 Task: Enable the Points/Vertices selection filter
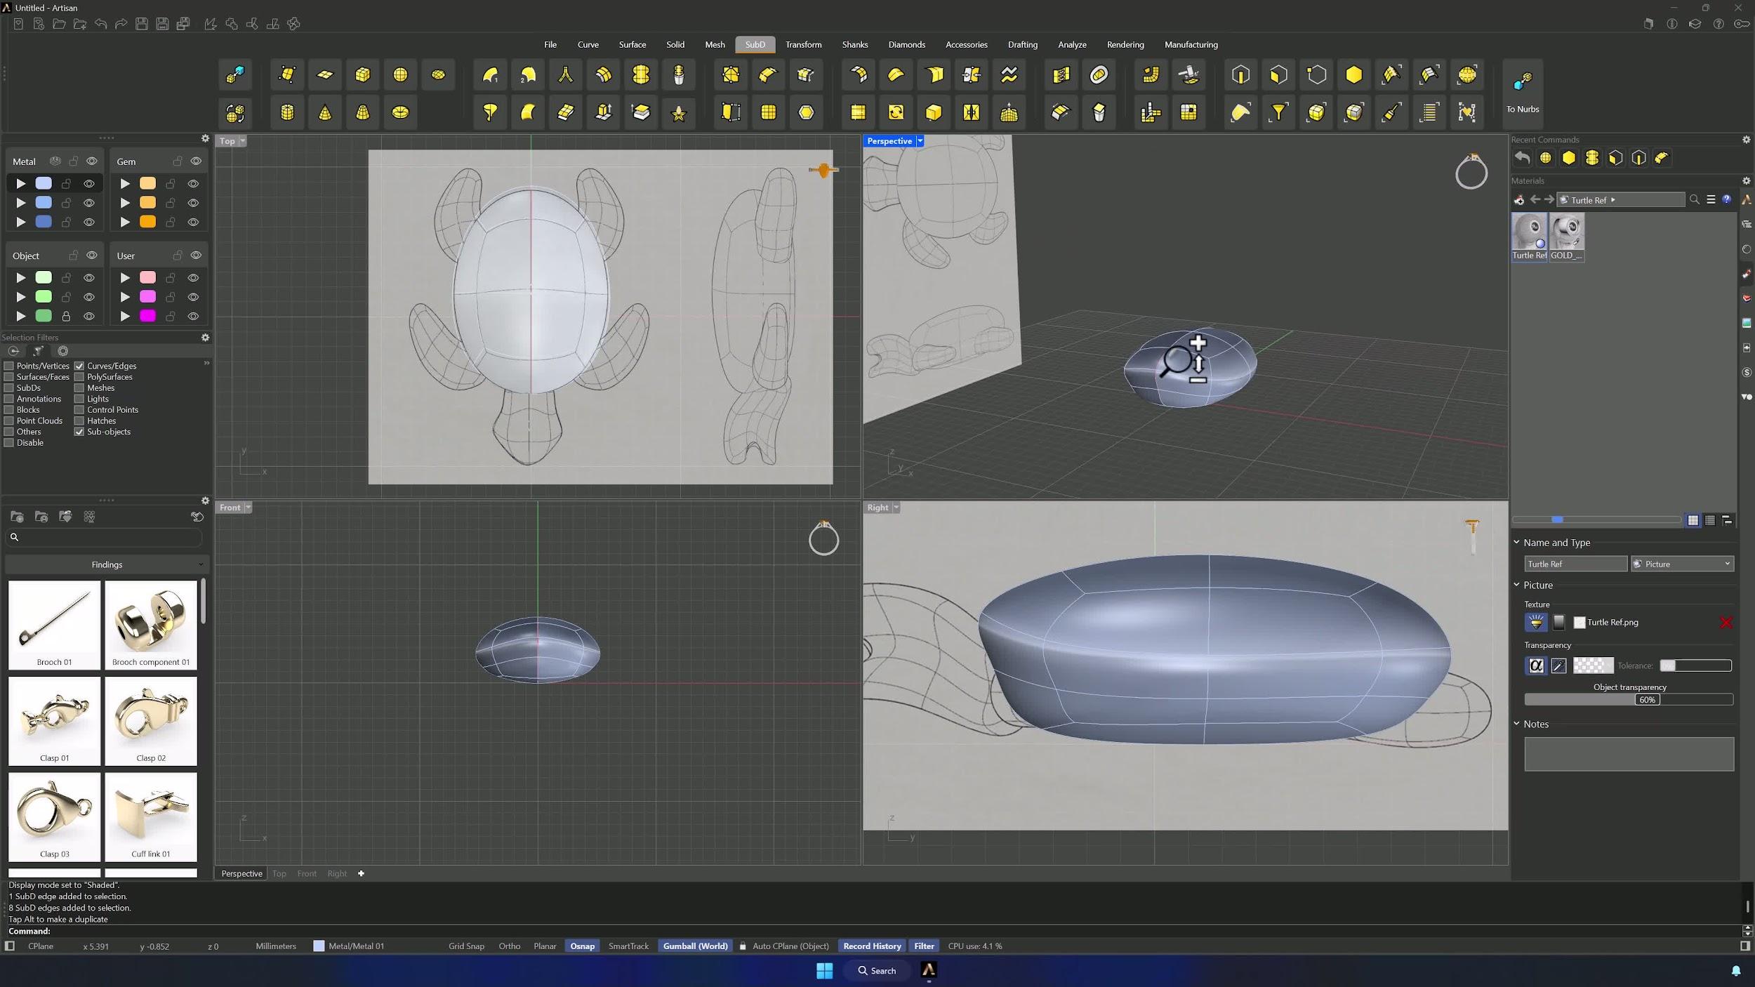coord(9,366)
